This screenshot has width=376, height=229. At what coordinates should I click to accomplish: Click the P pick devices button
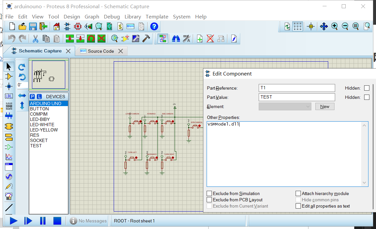click(32, 97)
